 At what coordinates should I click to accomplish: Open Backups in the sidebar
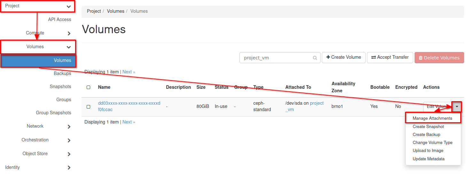[62, 74]
